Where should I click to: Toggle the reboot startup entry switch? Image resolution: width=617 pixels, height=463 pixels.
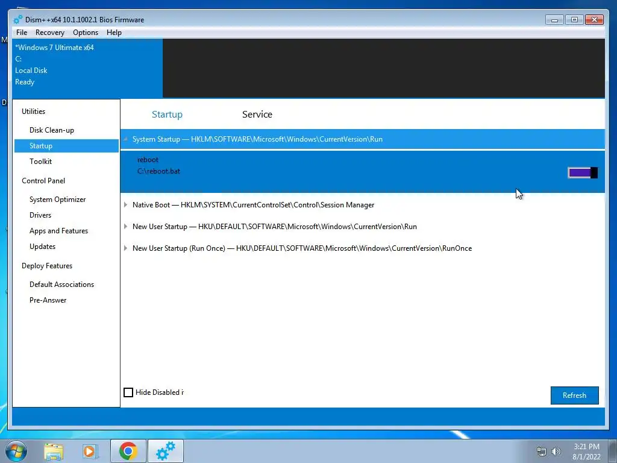[583, 172]
